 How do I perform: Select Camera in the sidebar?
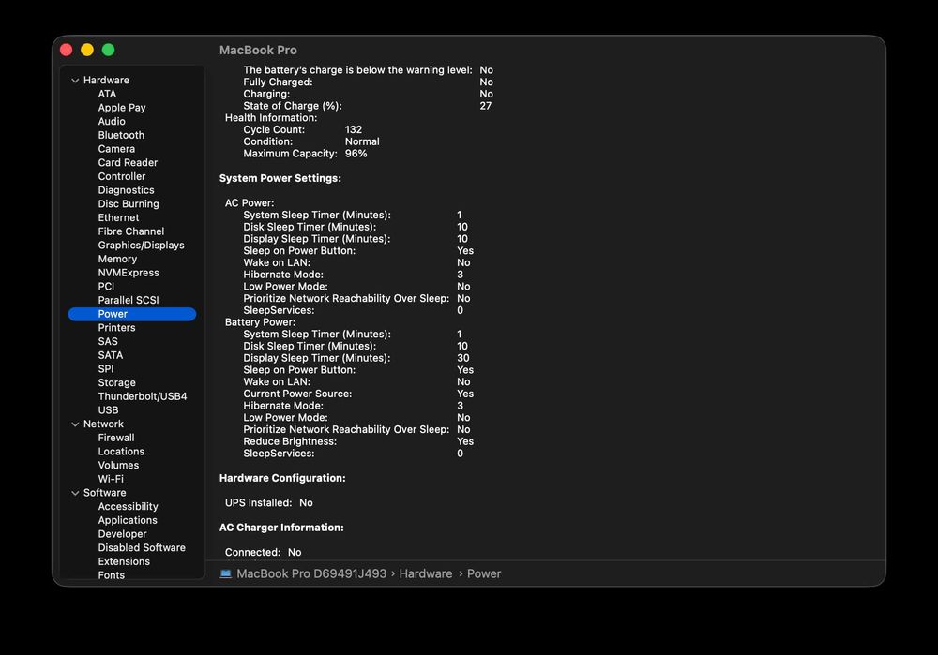coord(116,149)
